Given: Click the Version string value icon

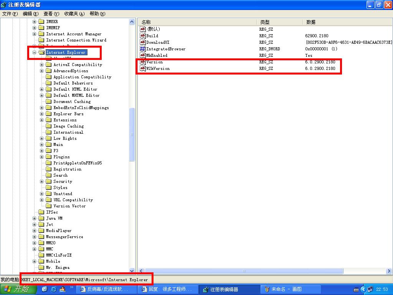Looking at the screenshot, I should click(143, 62).
